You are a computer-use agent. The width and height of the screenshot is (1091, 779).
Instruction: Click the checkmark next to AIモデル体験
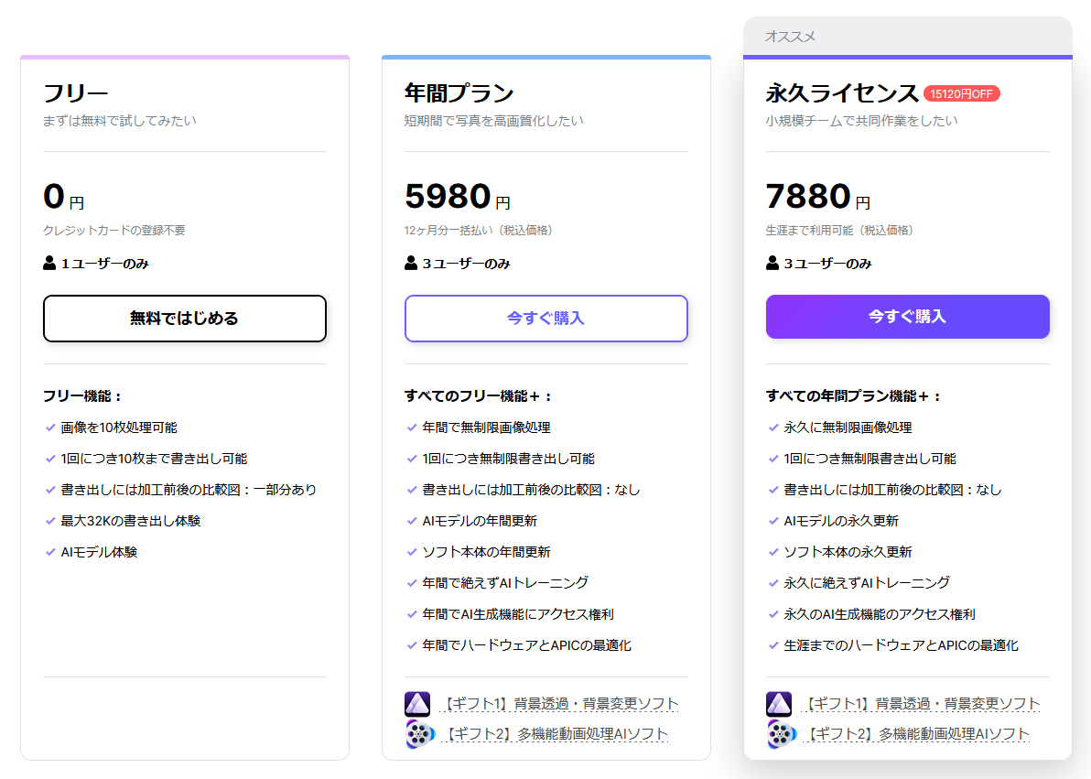(x=50, y=552)
